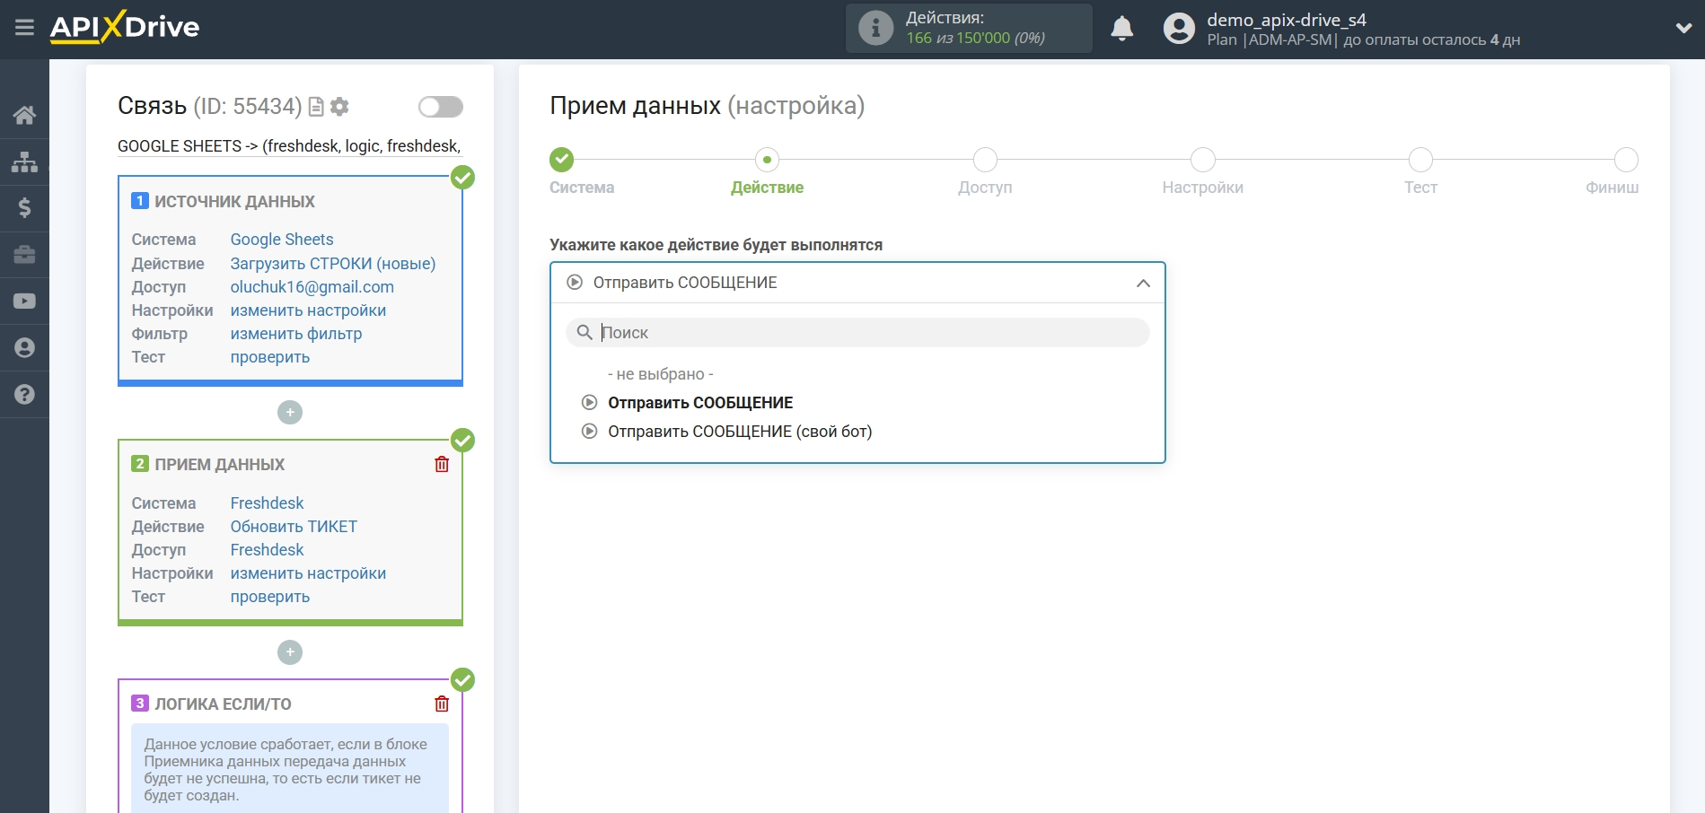
Task: Click Freshdesk access link in block 2
Action: (268, 550)
